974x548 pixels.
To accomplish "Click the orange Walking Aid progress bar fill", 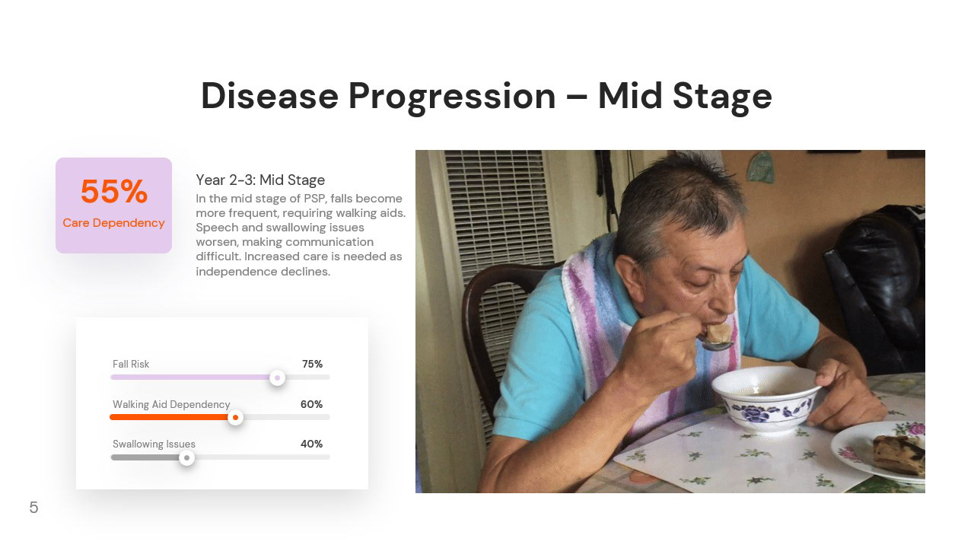I will 173,417.
